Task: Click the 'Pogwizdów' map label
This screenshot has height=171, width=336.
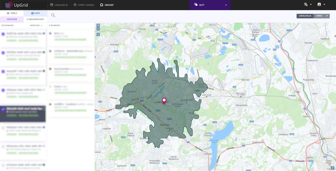Action: point(308,80)
